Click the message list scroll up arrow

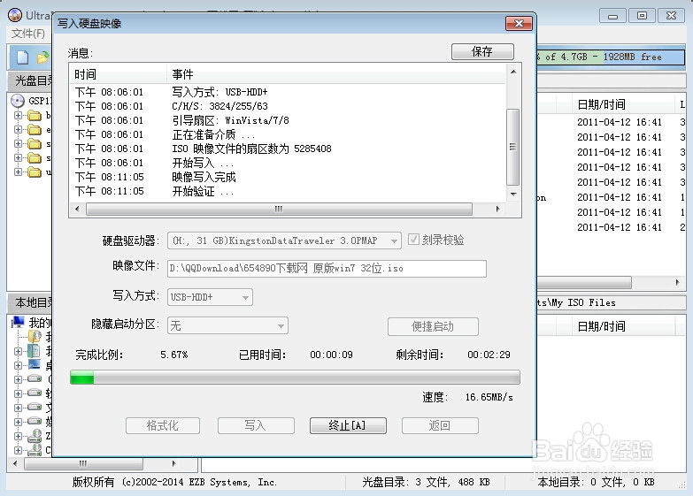click(x=513, y=72)
